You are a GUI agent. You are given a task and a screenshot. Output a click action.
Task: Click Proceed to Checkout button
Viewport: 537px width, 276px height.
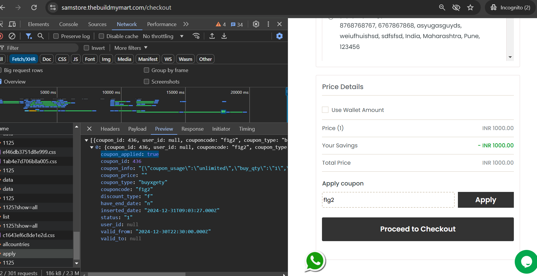point(418,229)
